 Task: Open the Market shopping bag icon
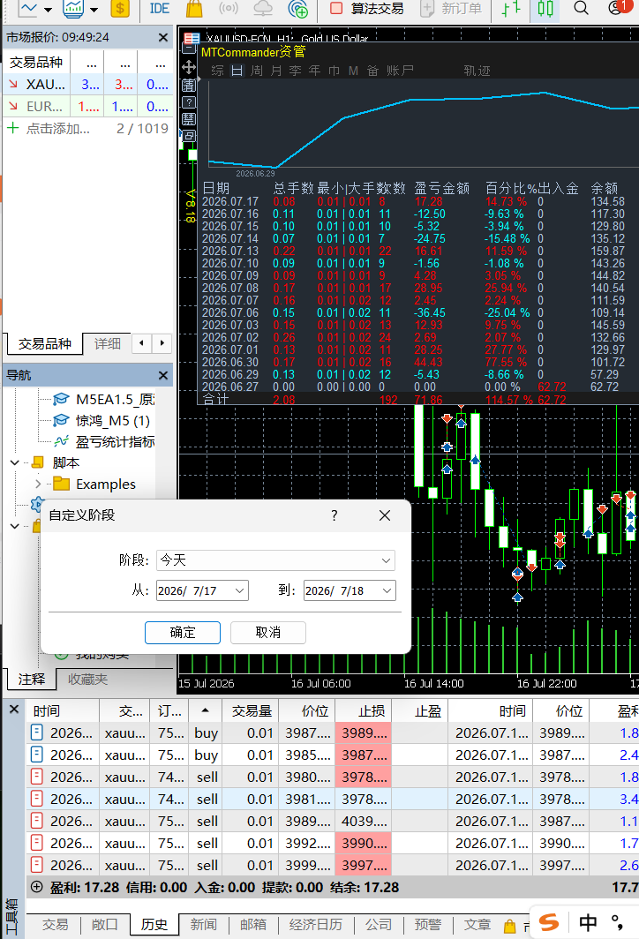click(x=194, y=9)
